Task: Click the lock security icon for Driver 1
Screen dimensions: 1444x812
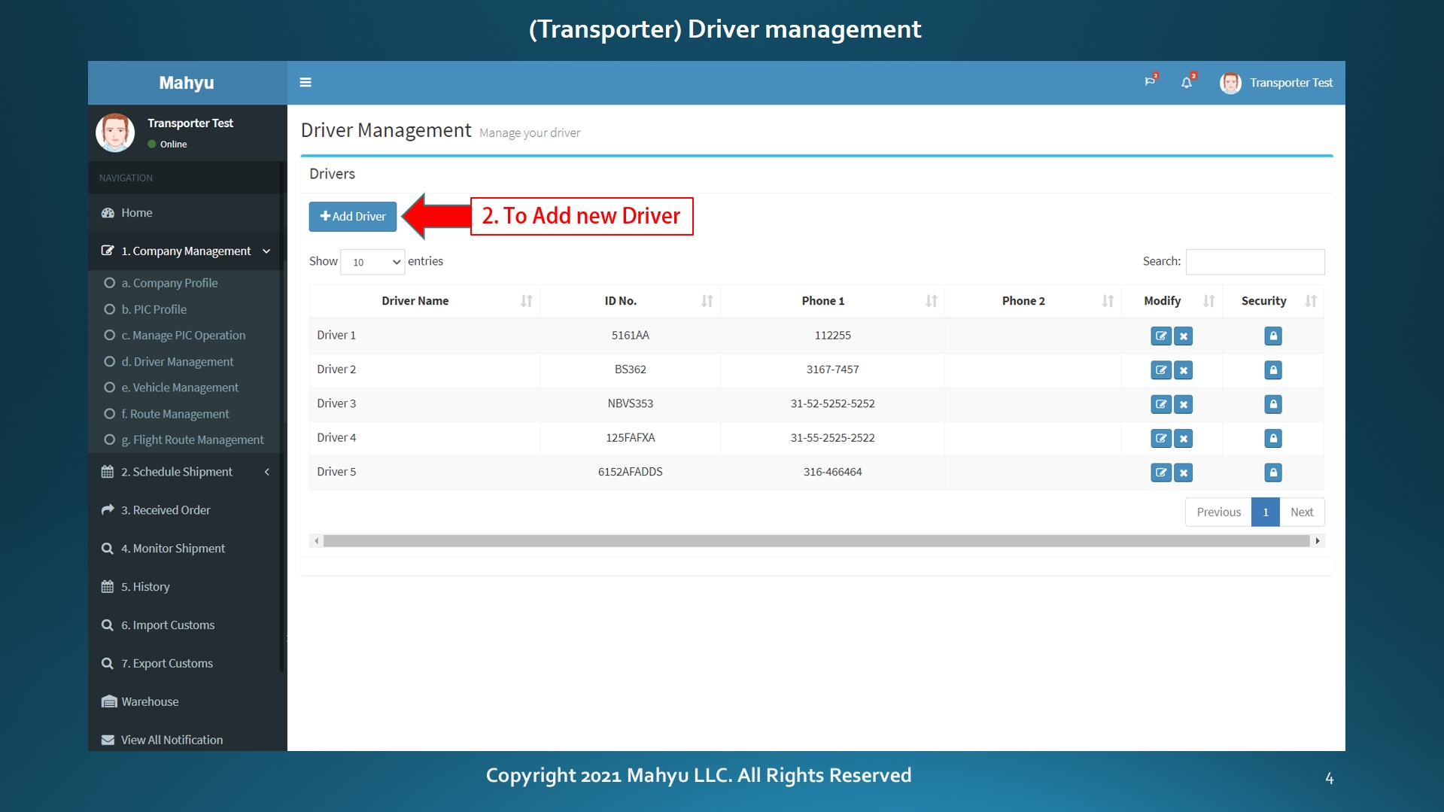Action: tap(1272, 336)
